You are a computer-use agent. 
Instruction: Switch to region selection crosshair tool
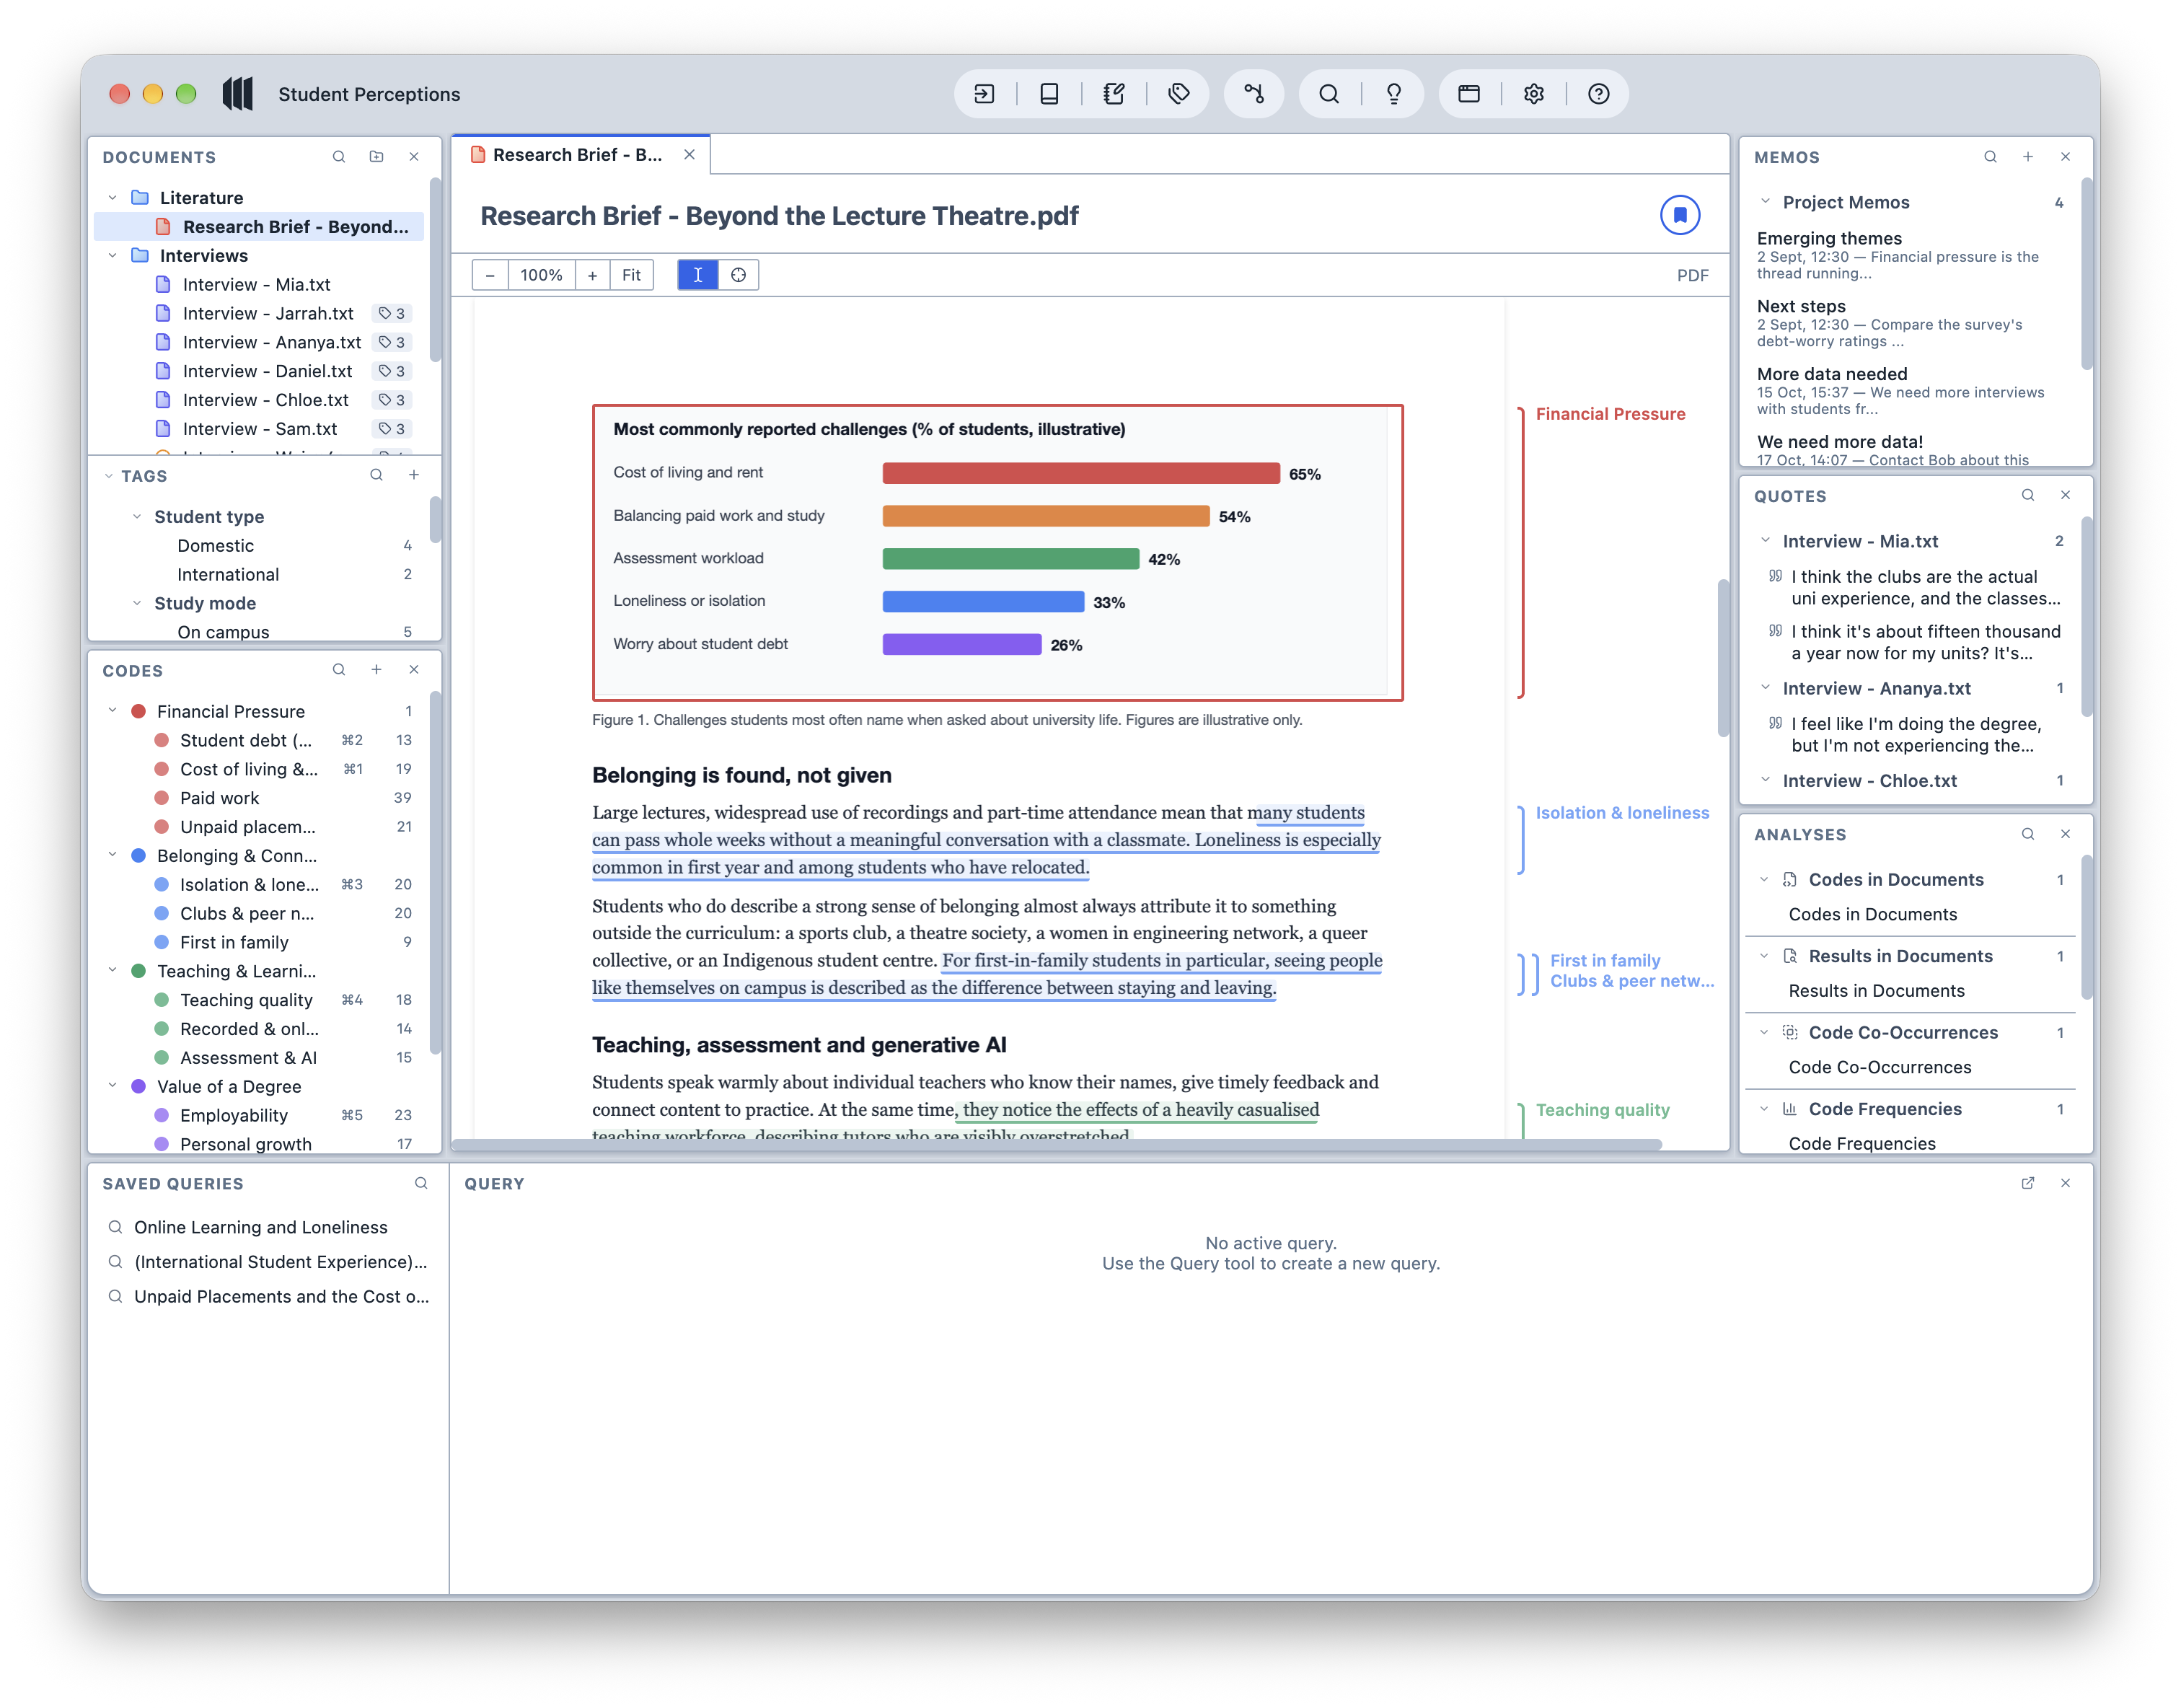pyautogui.click(x=738, y=275)
